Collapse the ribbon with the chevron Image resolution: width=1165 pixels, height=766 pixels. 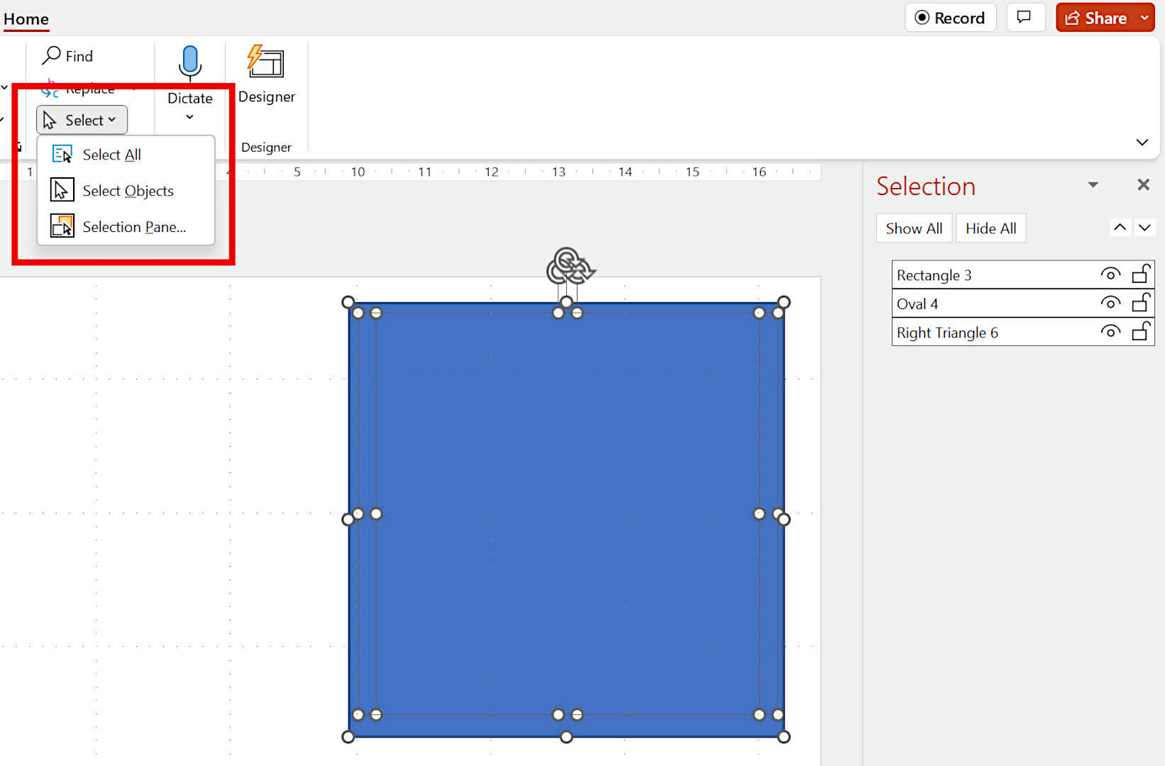point(1142,143)
